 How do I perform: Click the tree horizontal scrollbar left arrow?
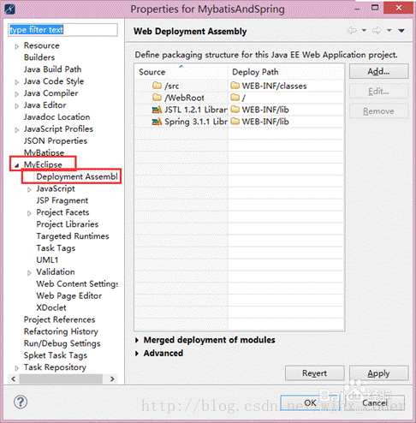14,378
